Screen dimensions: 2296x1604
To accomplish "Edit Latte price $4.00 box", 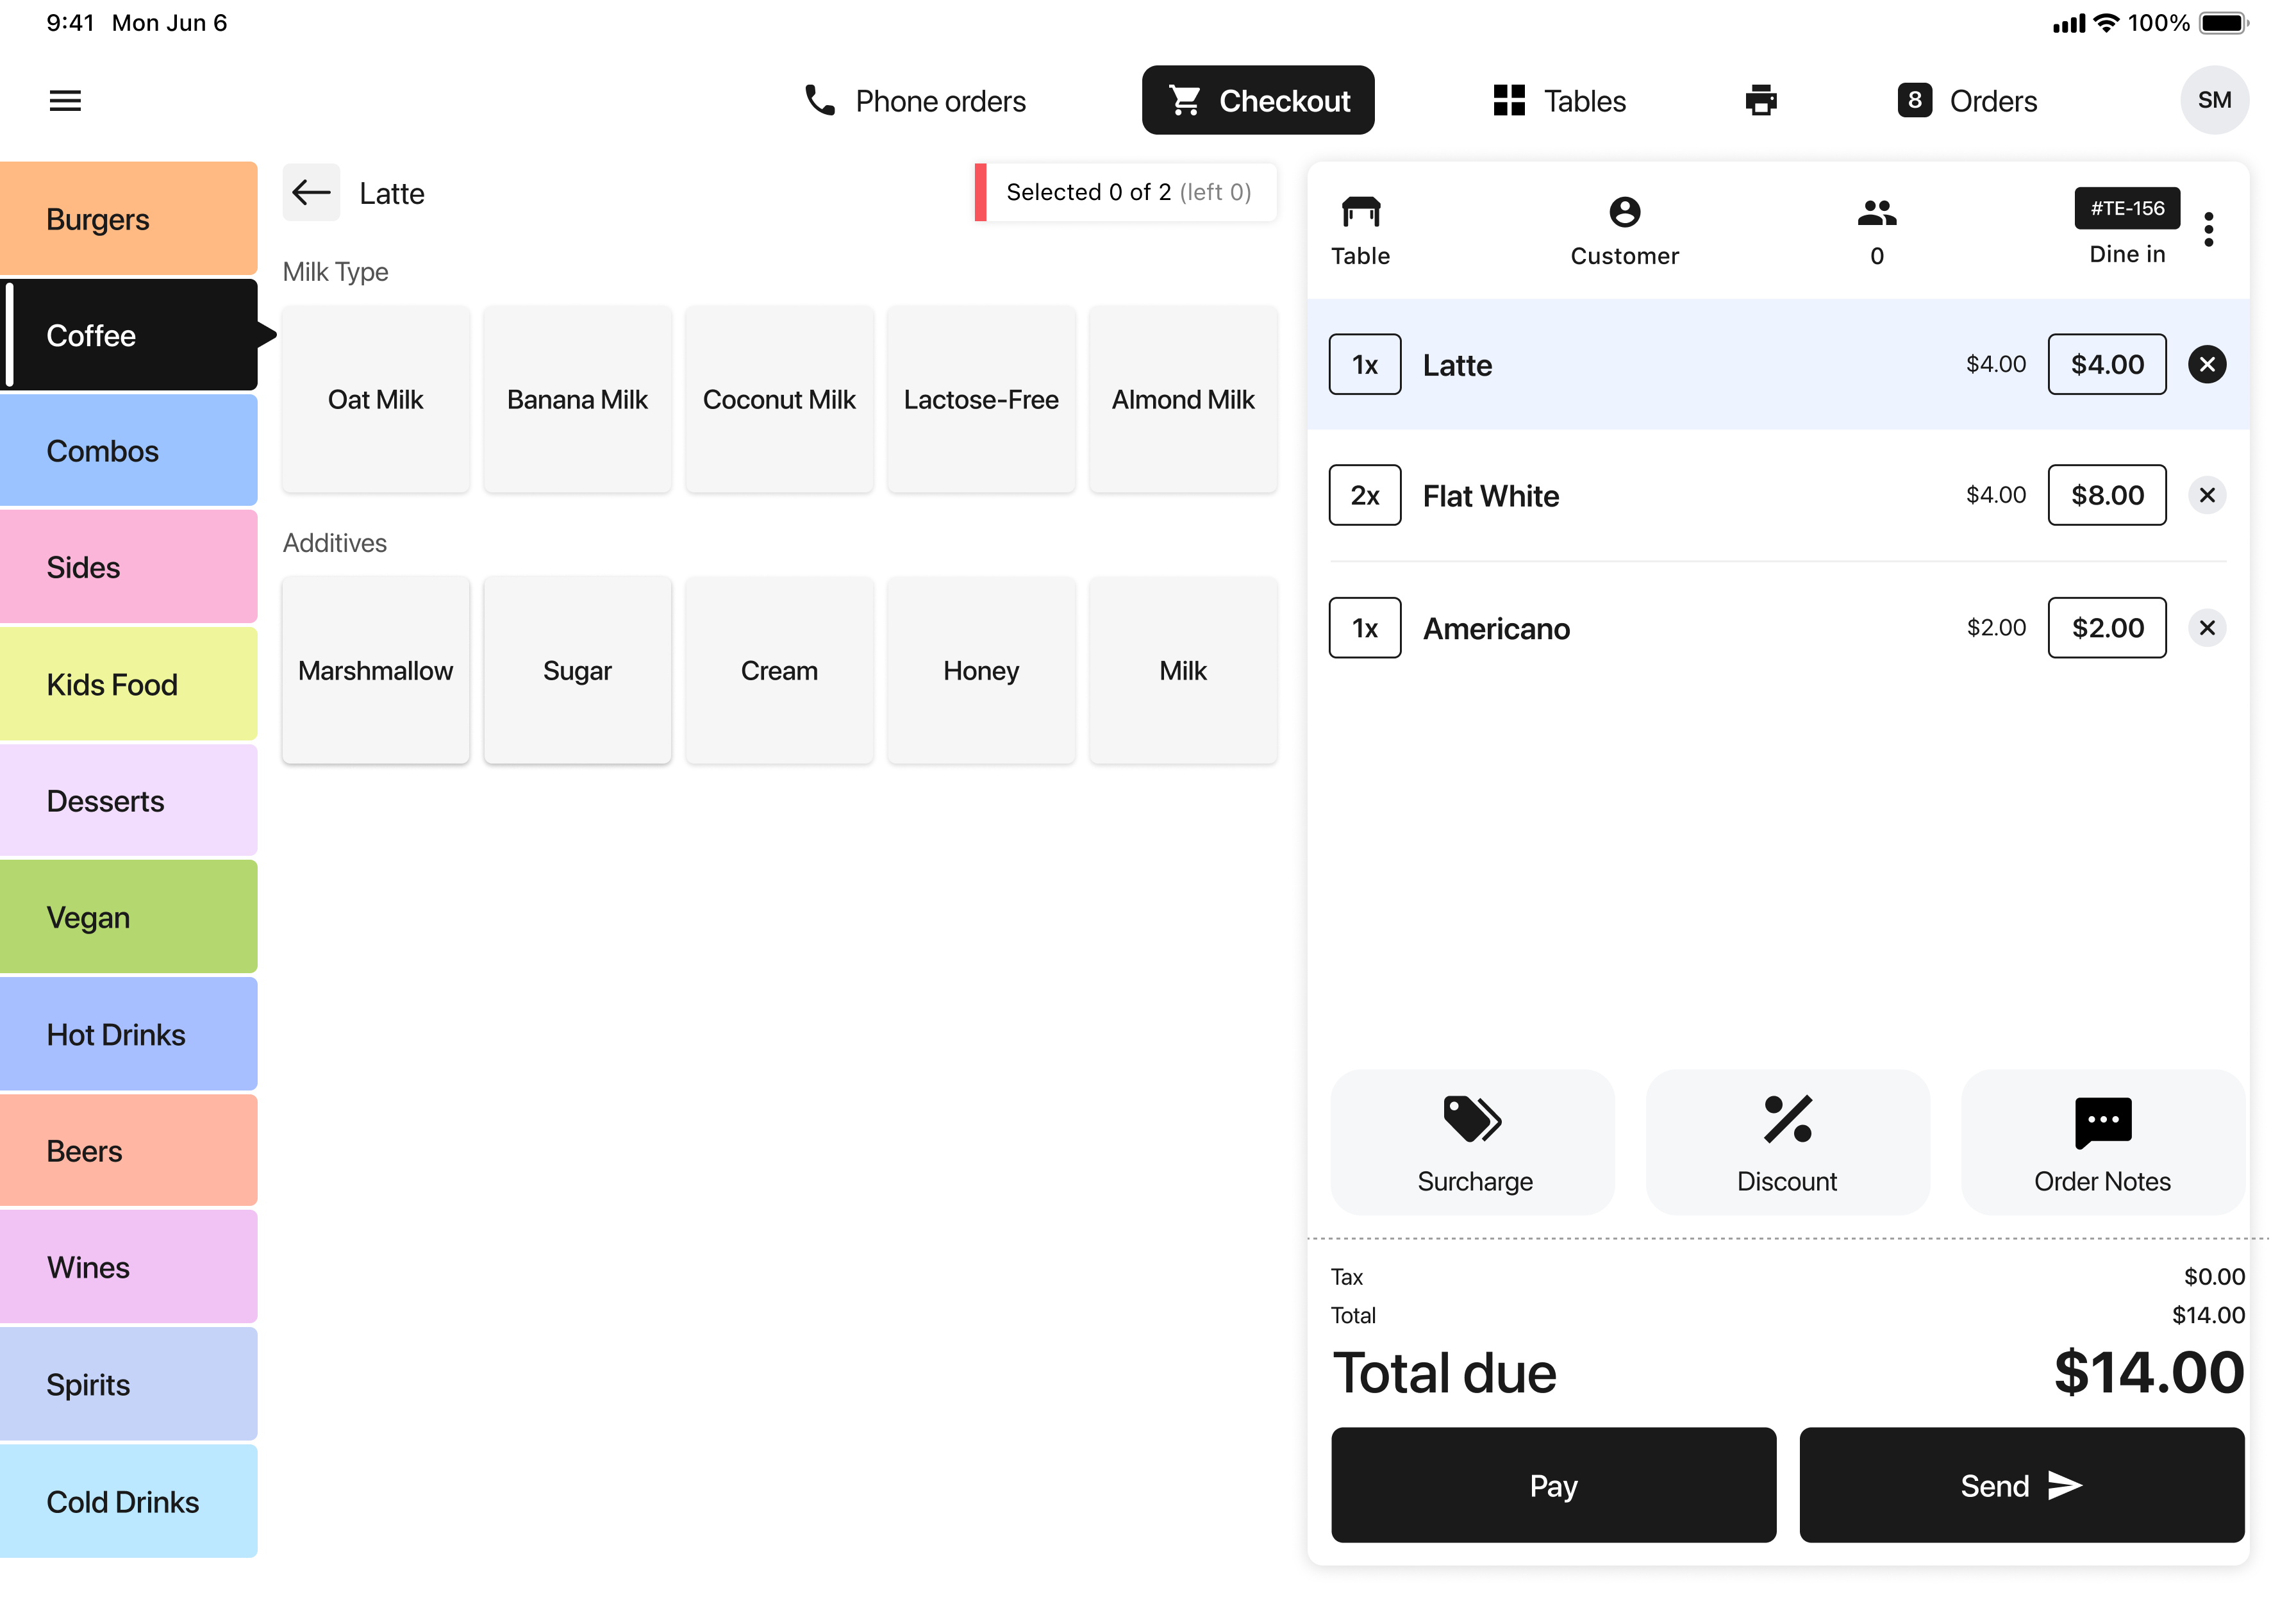I will [2107, 364].
